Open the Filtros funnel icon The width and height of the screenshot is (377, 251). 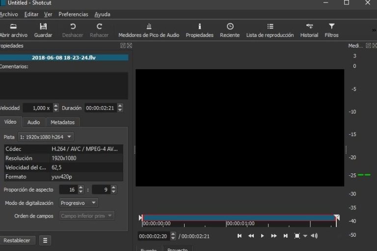click(331, 26)
